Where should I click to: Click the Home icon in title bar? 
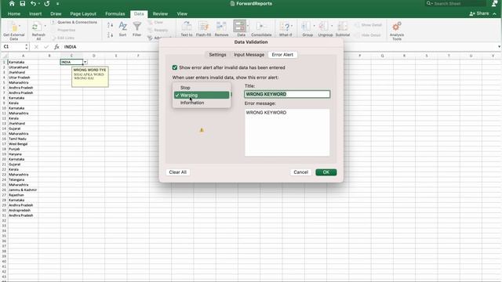pos(12,3)
